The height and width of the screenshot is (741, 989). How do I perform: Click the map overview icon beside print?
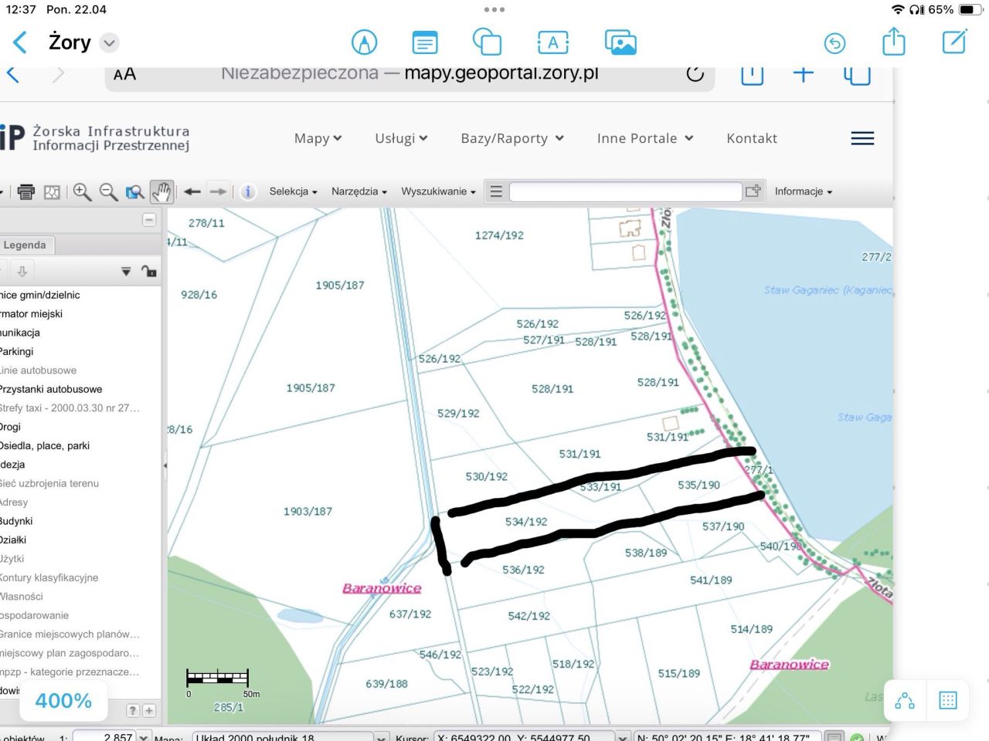click(52, 191)
